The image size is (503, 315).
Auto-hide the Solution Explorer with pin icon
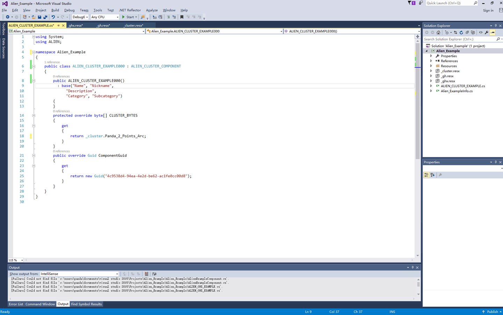(x=496, y=25)
